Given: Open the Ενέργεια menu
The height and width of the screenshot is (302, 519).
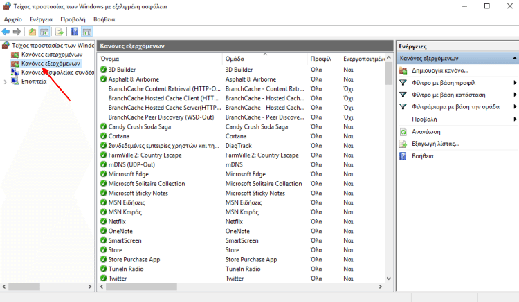Looking at the screenshot, I should coord(41,19).
